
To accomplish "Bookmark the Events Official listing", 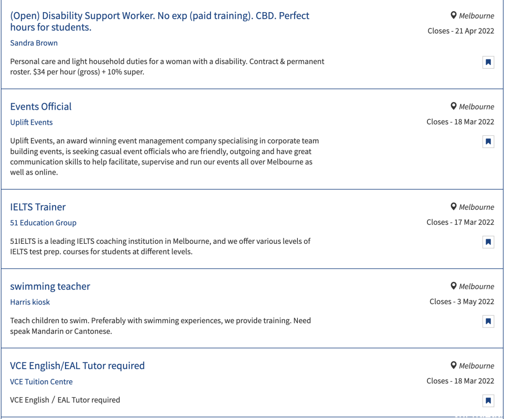I will click(488, 142).
